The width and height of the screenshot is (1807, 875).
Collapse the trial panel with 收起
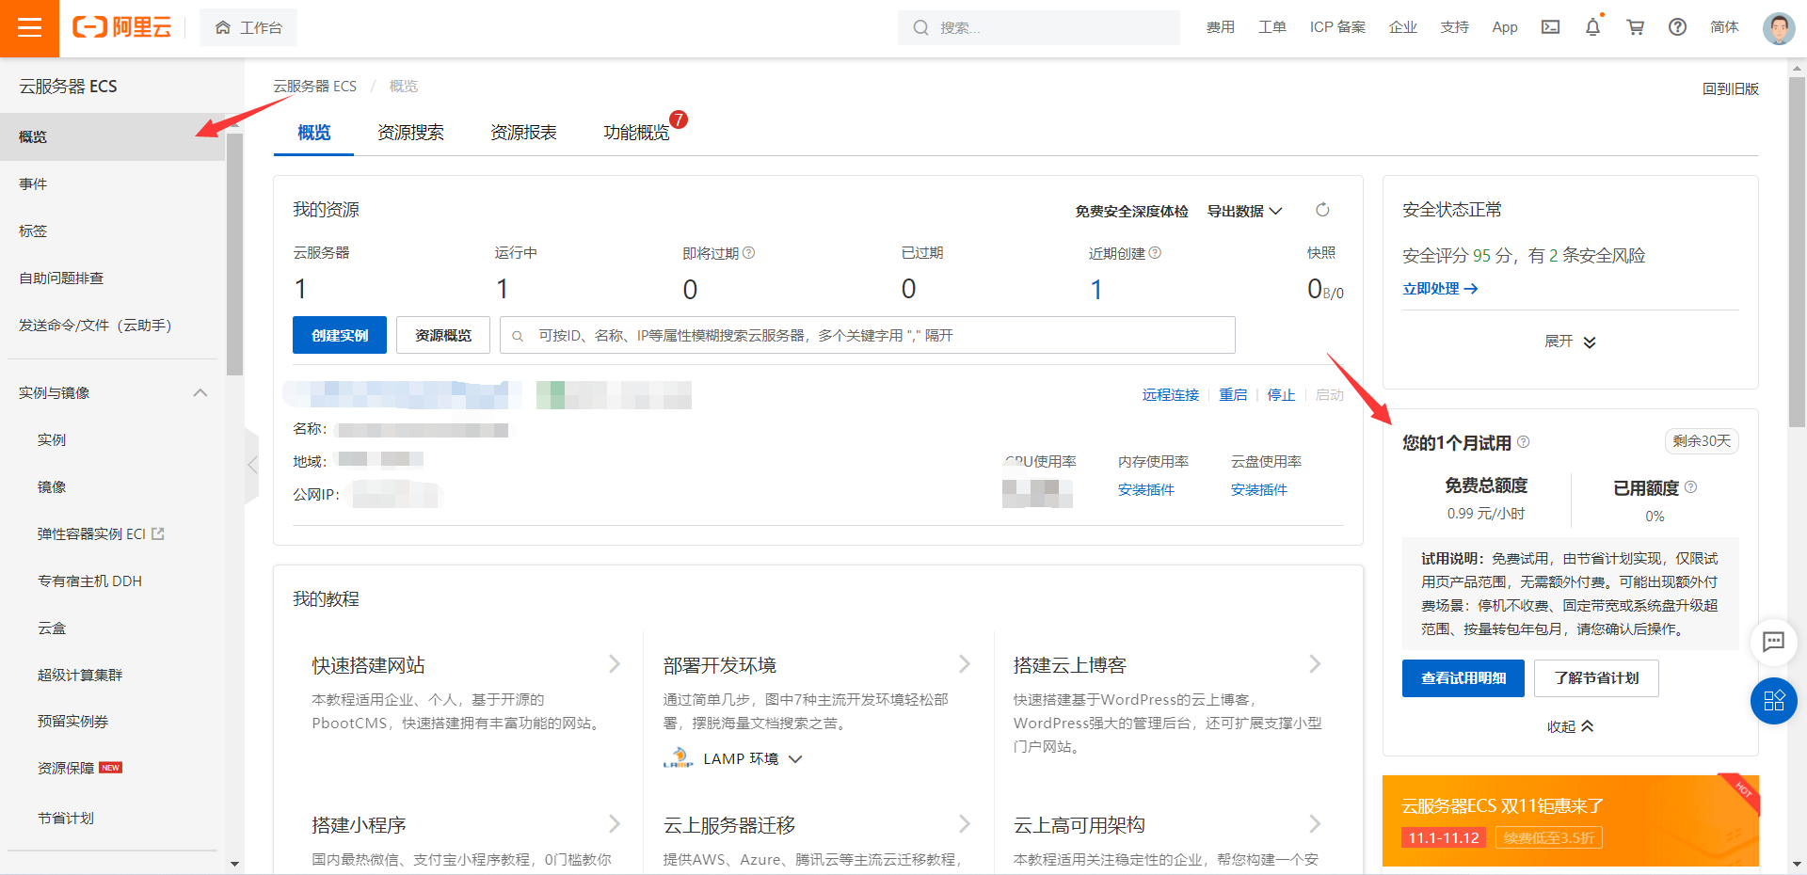coord(1570,726)
